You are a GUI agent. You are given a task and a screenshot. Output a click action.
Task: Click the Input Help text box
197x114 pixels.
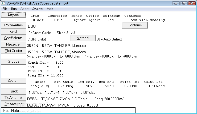click(x=68, y=111)
